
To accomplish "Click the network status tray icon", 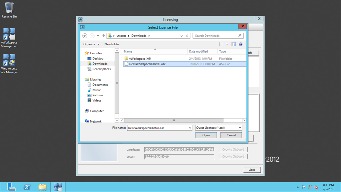I will [x=310, y=187].
